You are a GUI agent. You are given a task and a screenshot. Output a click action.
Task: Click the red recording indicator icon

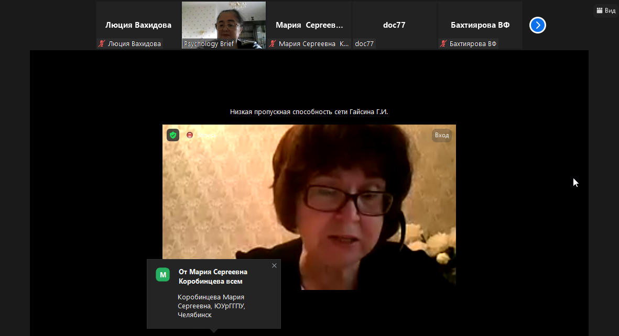[190, 135]
